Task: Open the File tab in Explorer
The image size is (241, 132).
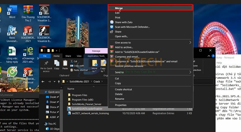Action: coord(45,56)
